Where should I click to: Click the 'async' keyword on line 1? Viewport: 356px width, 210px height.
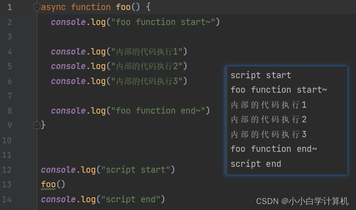click(x=54, y=8)
